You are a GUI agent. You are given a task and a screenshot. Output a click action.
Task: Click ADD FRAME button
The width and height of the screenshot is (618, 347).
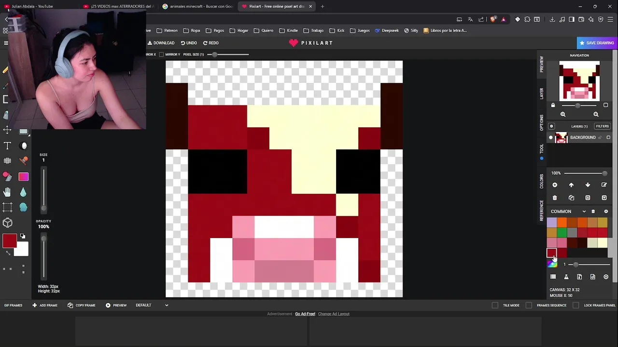[45, 305]
